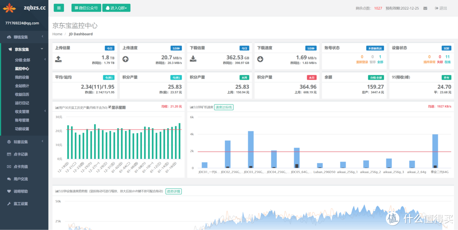
Task: Click the down-arrow icon in 下载速度 card
Action: point(260,59)
